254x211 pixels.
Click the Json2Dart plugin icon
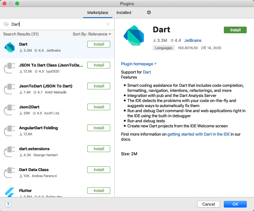click(10, 110)
